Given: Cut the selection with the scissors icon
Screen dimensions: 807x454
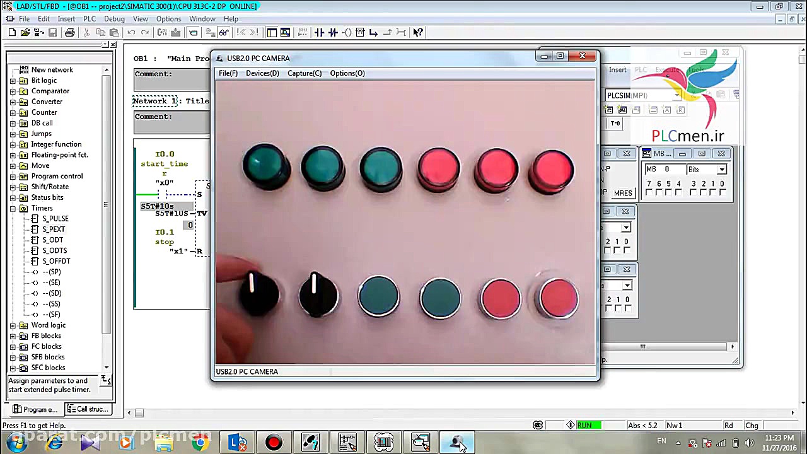Looking at the screenshot, I should pyautogui.click(x=87, y=33).
